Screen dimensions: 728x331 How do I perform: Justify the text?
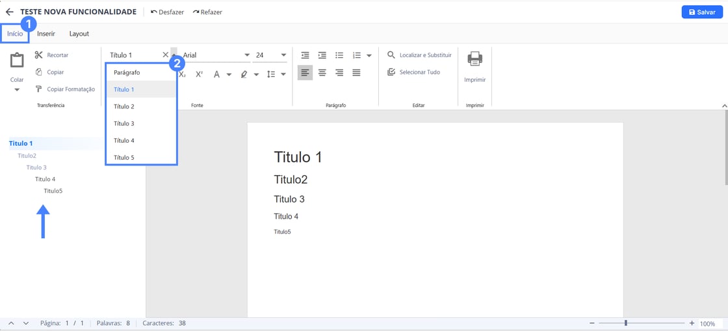coord(357,72)
